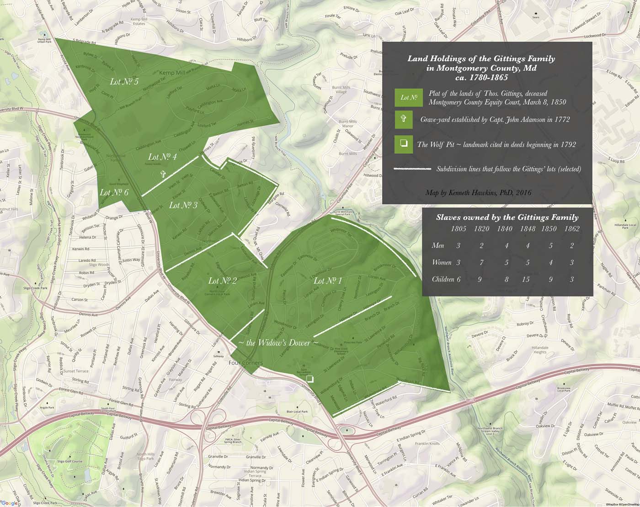Viewport: 640px width, 507px height.
Task: Click the white subdivision line legend sample
Action: pos(412,169)
